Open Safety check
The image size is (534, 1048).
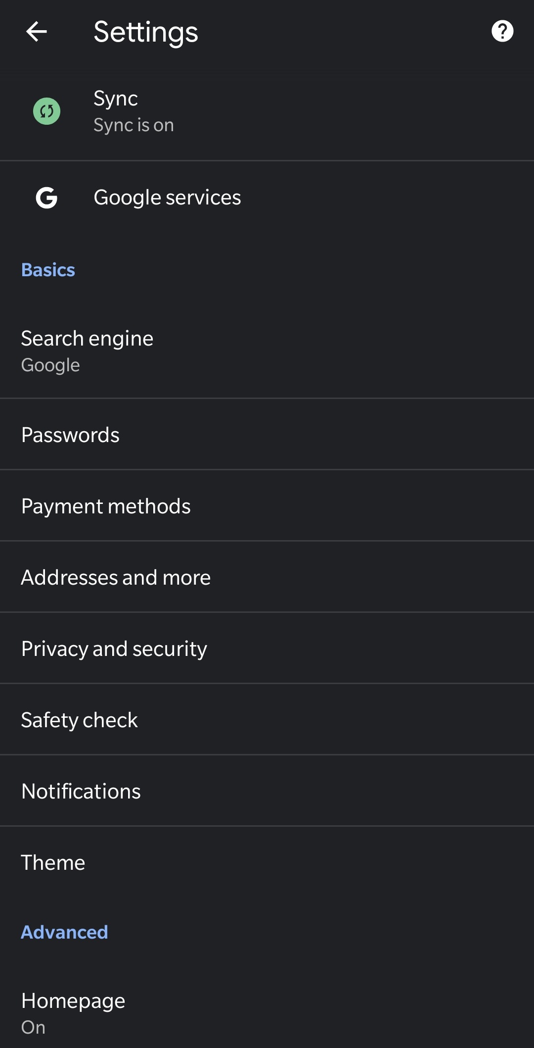click(267, 720)
